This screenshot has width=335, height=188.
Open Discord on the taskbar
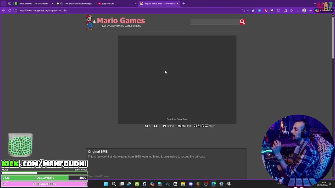[x=191, y=184]
